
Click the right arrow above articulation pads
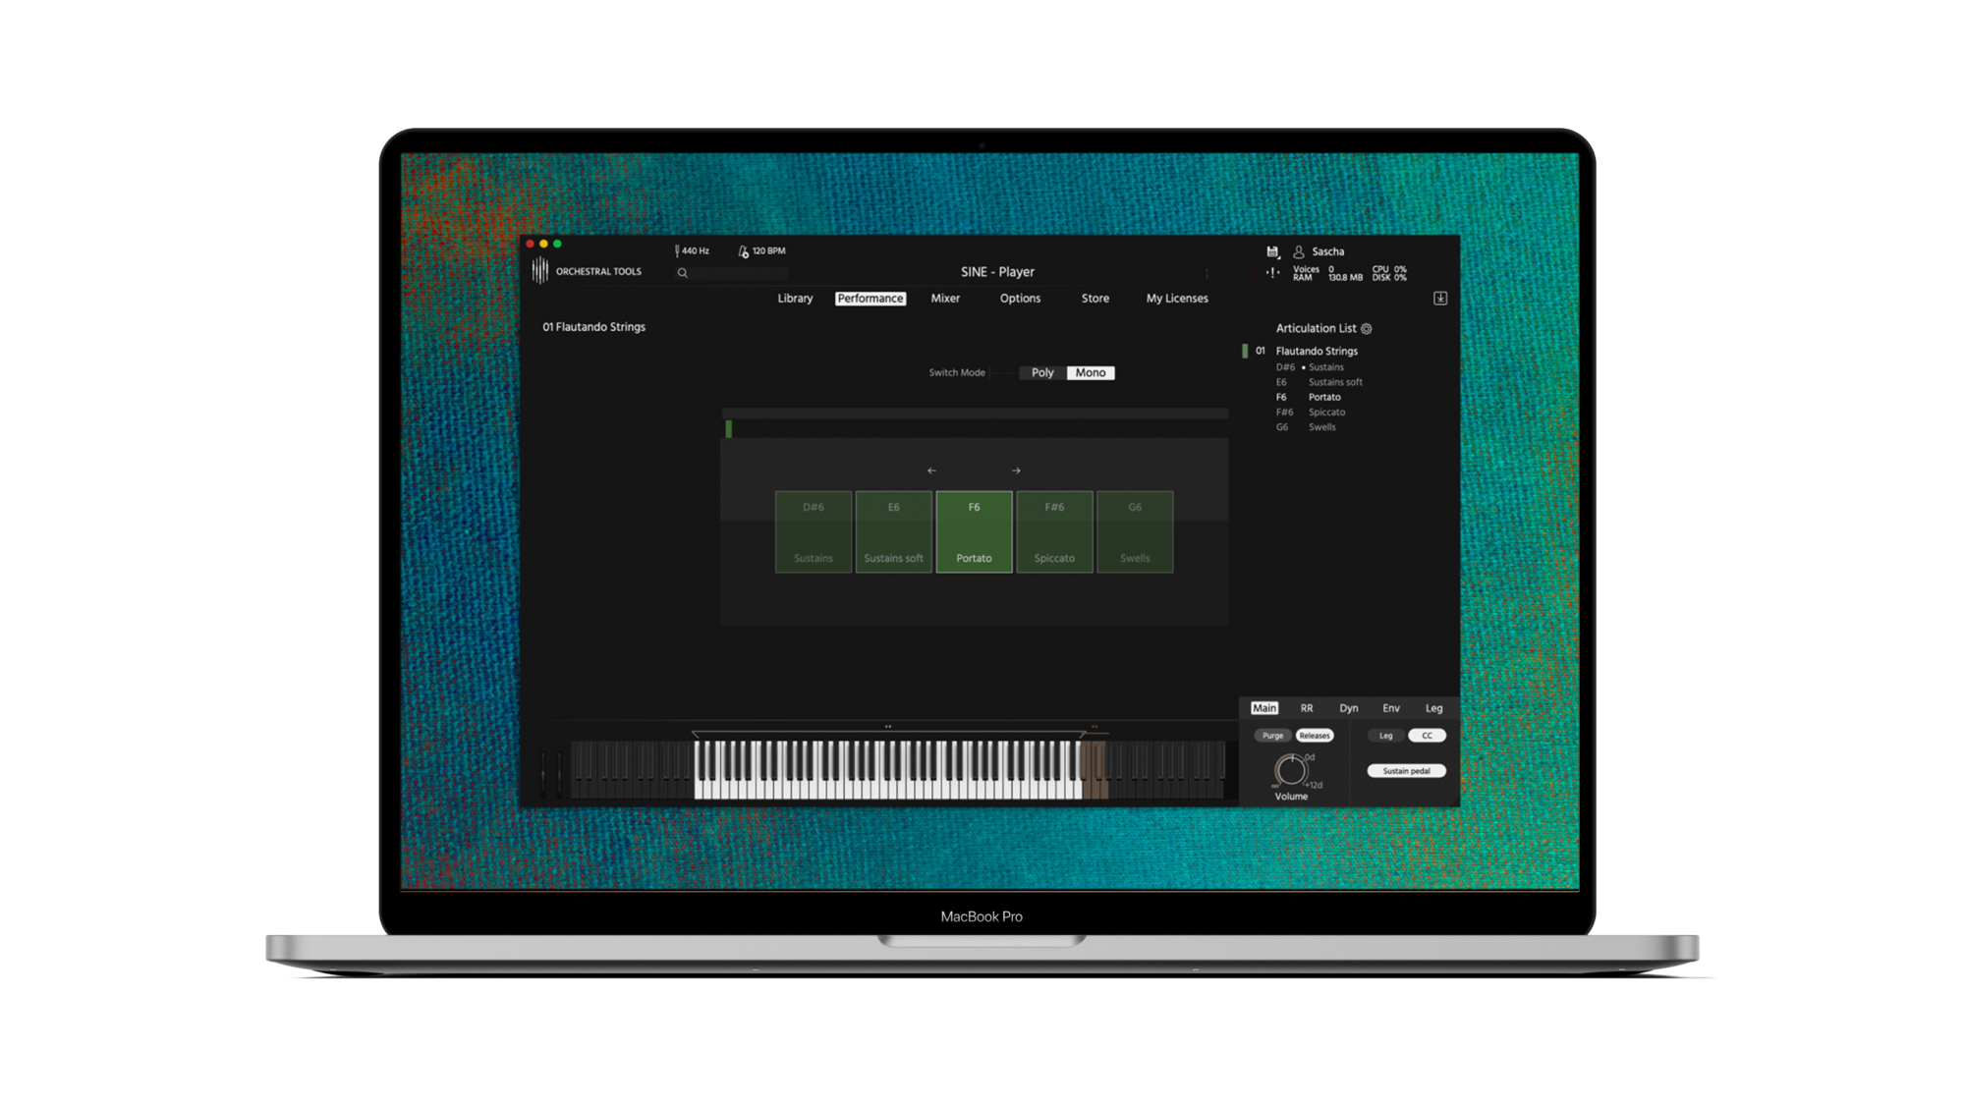click(1015, 470)
